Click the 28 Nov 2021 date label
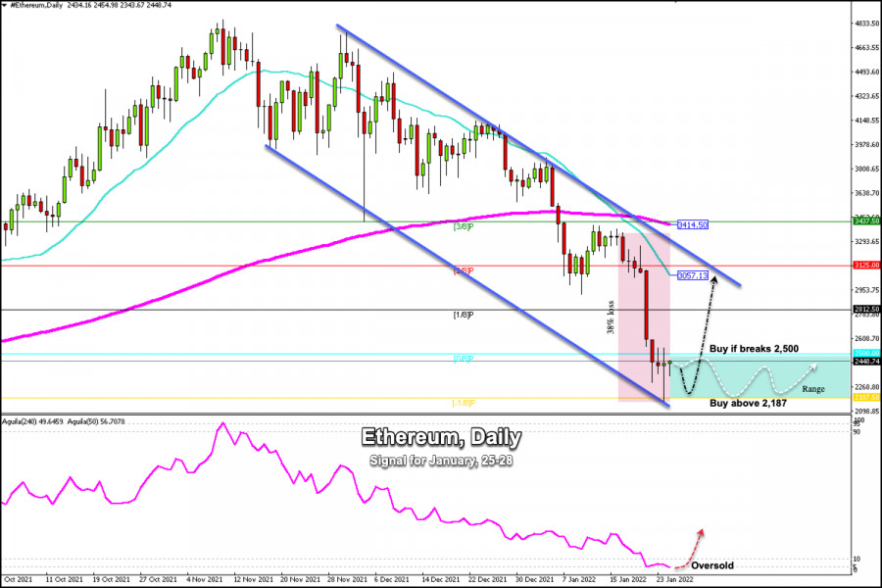This screenshot has height=588, width=882. 346,579
